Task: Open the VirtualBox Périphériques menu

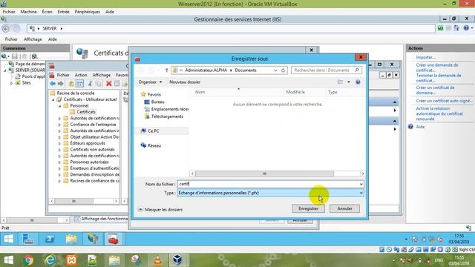Action: [88, 12]
